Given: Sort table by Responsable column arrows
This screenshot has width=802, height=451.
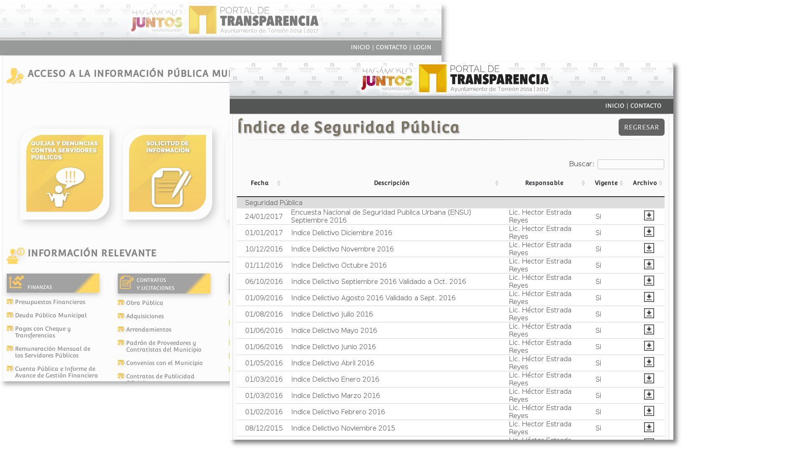Looking at the screenshot, I should click(x=583, y=183).
